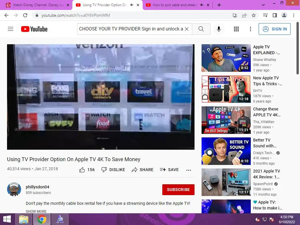The image size is (300, 225).
Task: Click the Shane Whatley channel name
Action: [x=265, y=60]
